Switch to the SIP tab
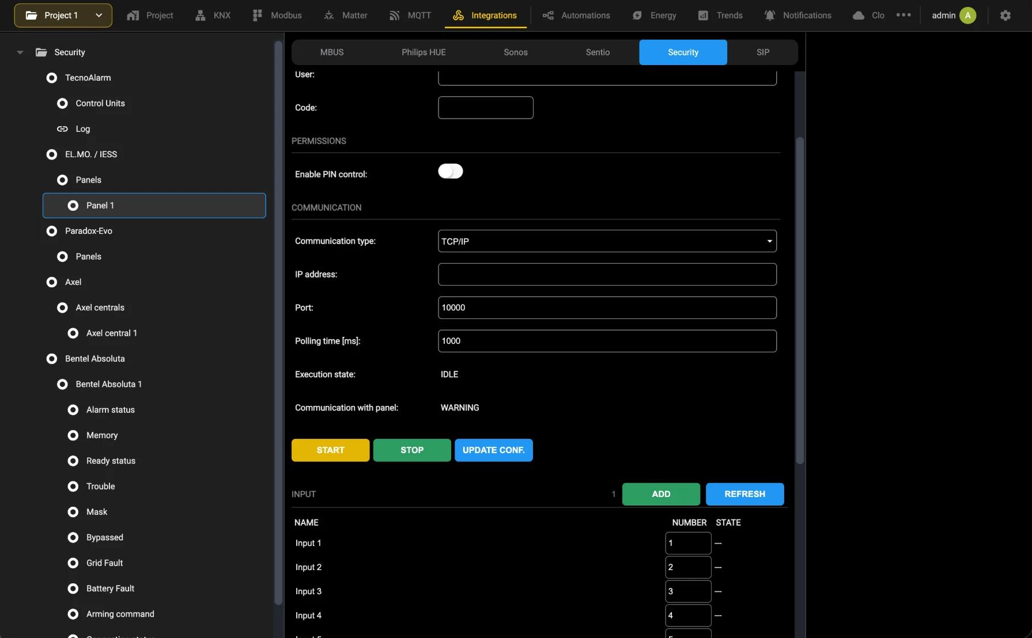The height and width of the screenshot is (638, 1032). click(763, 52)
